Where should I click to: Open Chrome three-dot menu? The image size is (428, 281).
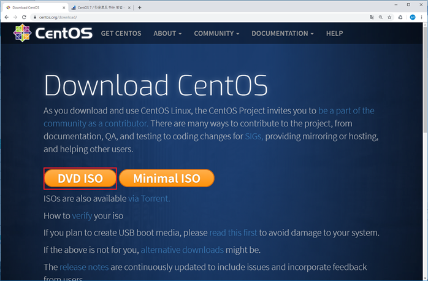tap(421, 17)
